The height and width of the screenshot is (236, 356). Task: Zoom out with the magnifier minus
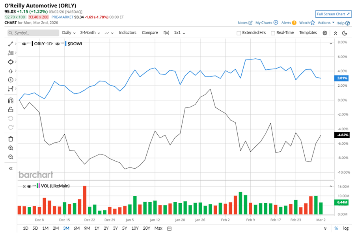(x=10, y=157)
